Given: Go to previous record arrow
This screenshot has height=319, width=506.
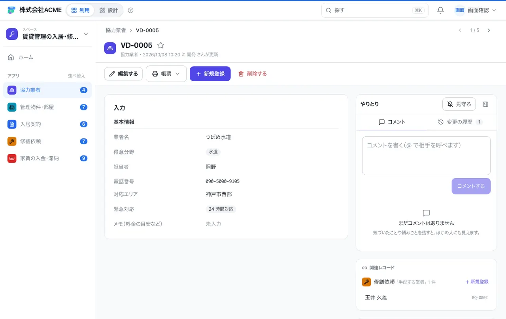Looking at the screenshot, I should tap(460, 30).
